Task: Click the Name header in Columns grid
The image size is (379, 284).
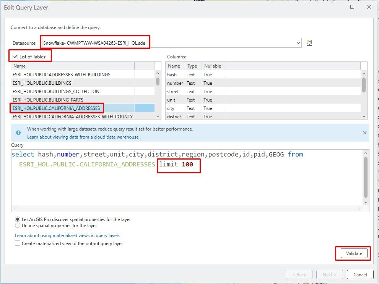Action: click(x=175, y=66)
